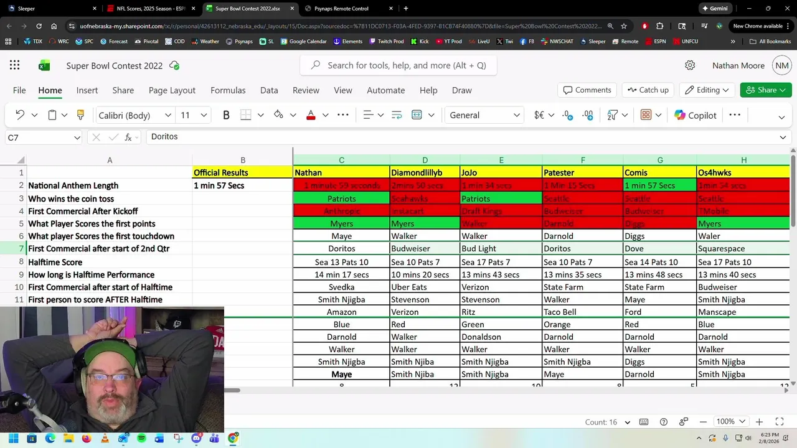Expand the Fill Color dropdown arrow
797x448 pixels.
click(293, 115)
